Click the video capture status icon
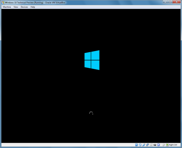182x148 pixels. pyautogui.click(x=155, y=145)
